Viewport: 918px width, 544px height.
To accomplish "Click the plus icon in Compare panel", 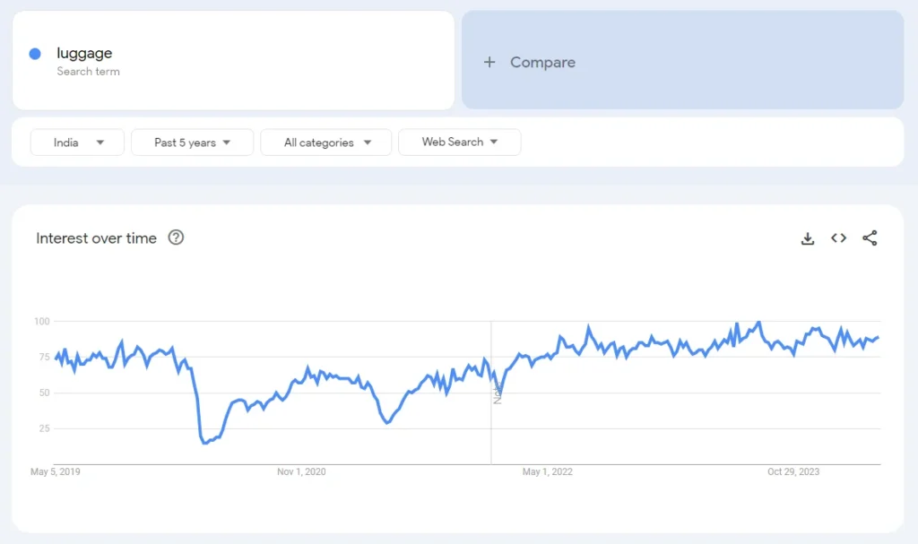I will tap(489, 63).
